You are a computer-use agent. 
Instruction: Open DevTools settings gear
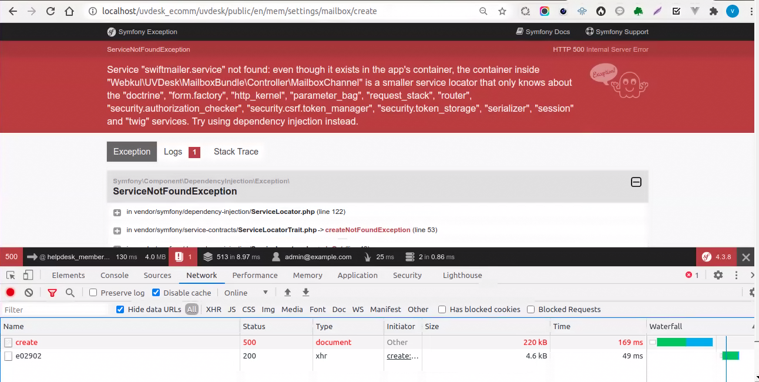tap(718, 275)
